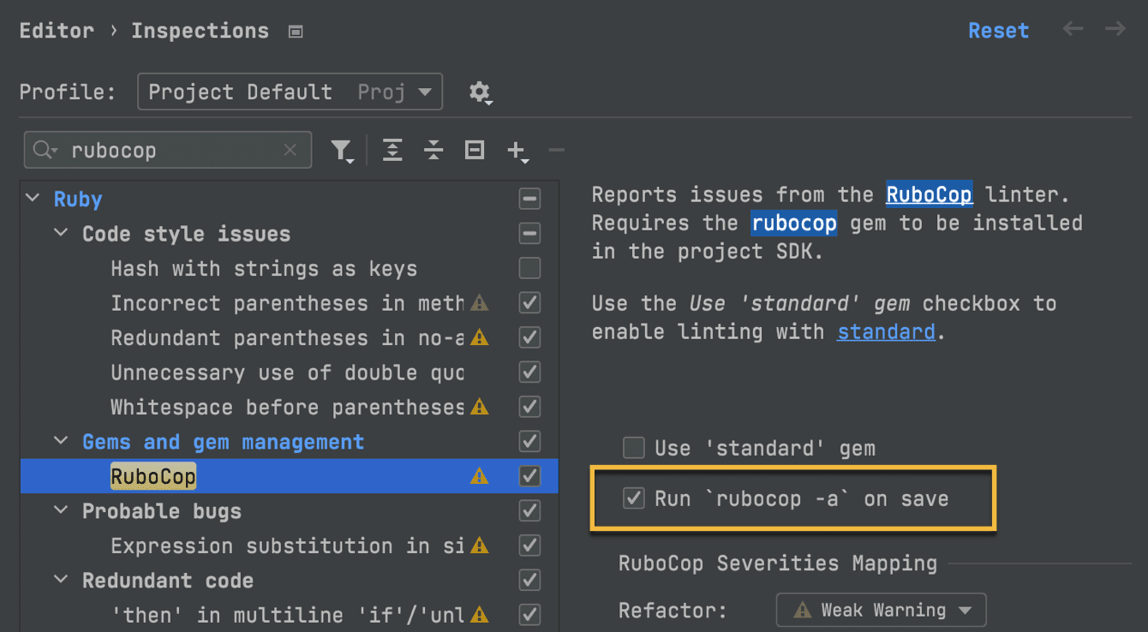Viewport: 1148px width, 632px height.
Task: Uncheck Unnecessary use of double quotes checkbox
Action: (530, 373)
